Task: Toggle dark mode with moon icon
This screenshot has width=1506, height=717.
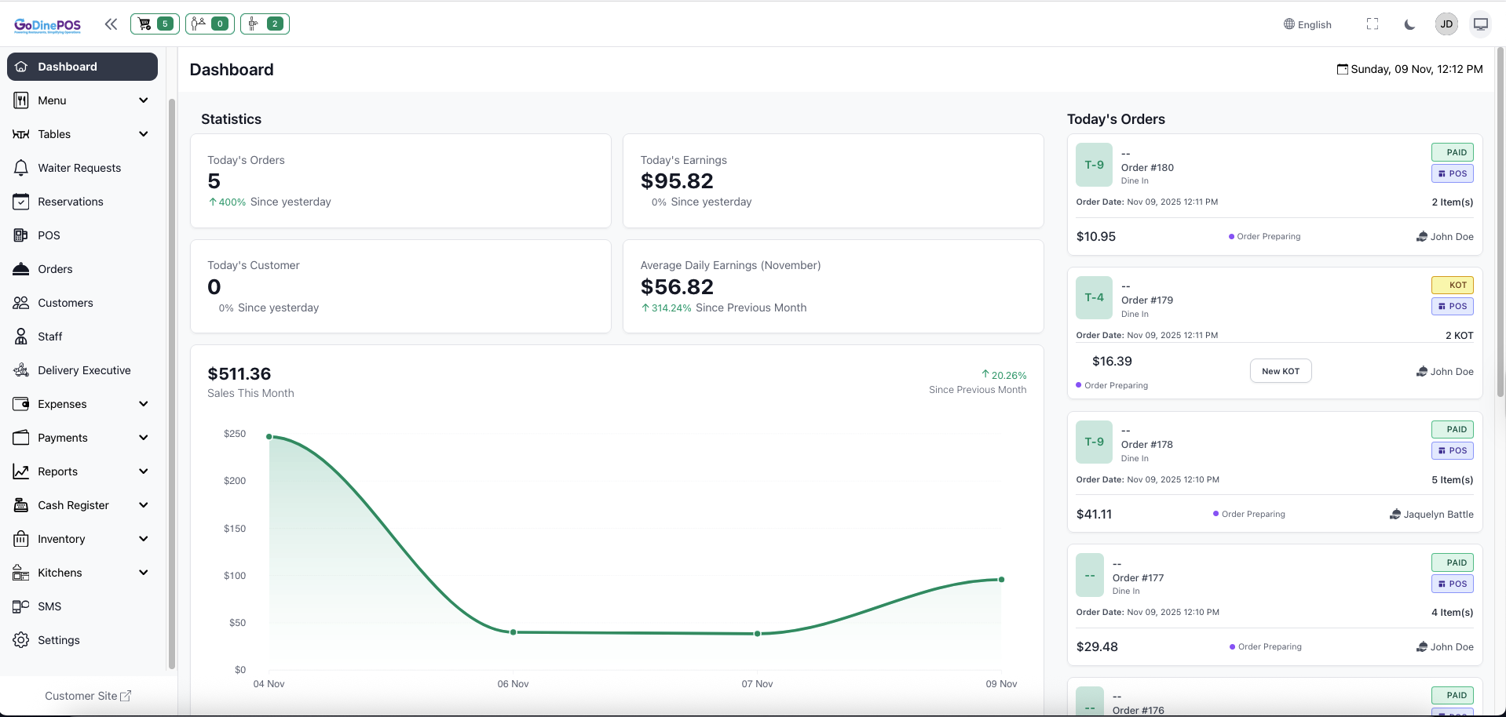Action: tap(1409, 24)
